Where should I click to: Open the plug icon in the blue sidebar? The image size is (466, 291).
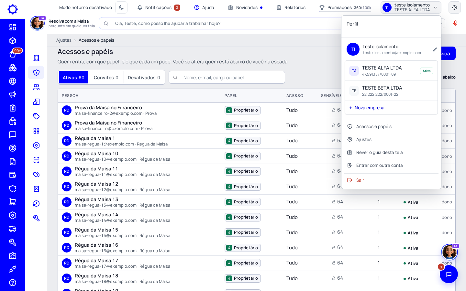[13, 269]
